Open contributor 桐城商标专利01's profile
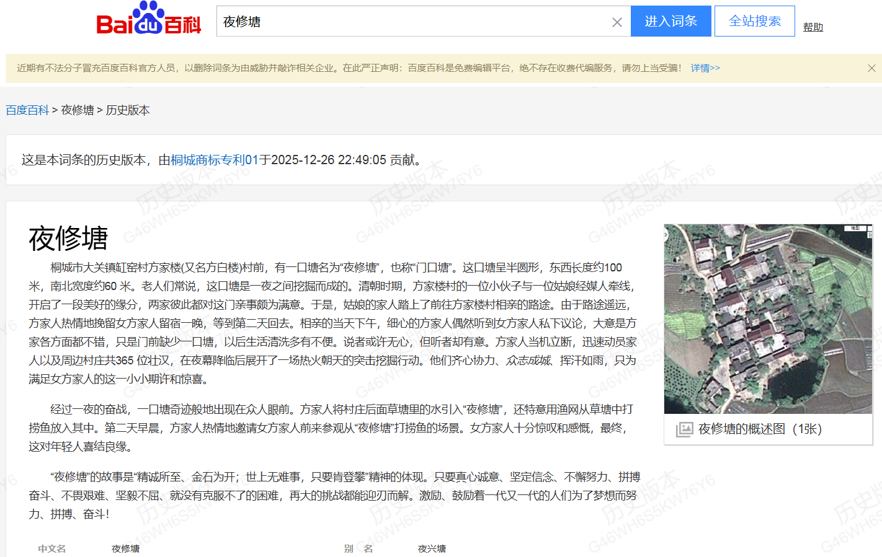This screenshot has width=882, height=557. 214,160
